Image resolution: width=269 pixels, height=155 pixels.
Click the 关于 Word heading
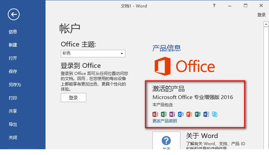[202, 136]
